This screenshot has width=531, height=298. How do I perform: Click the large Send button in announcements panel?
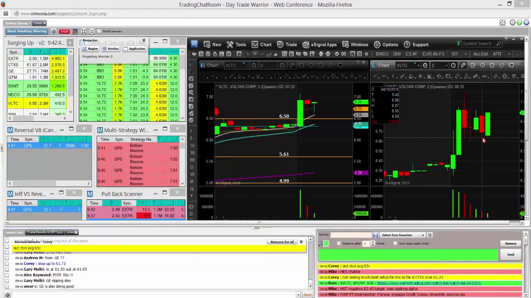(511, 255)
